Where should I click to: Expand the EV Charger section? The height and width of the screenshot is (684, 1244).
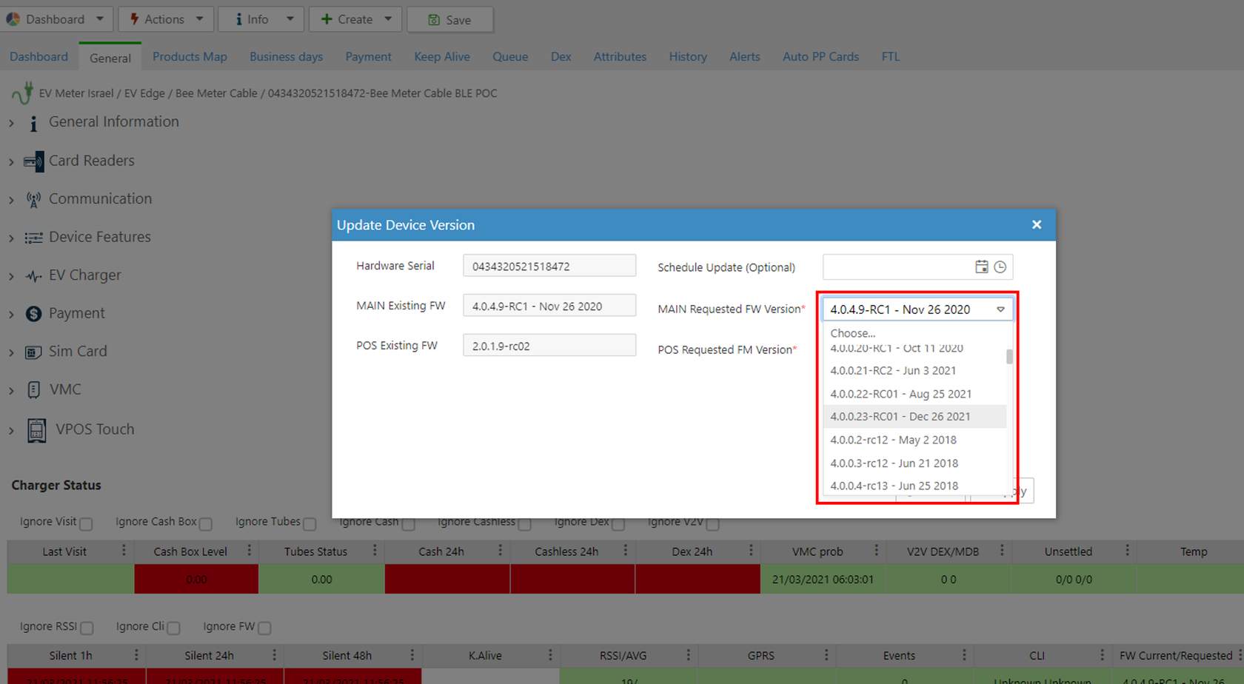click(x=11, y=276)
